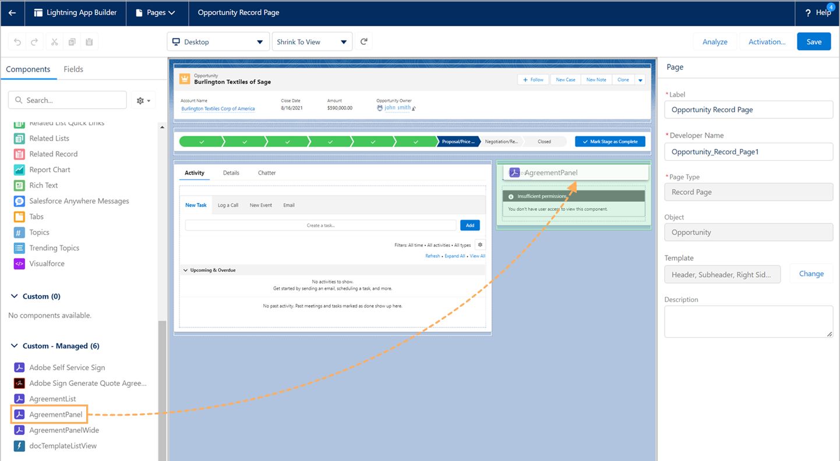This screenshot has height=461, width=840.
Task: Select the Log a Call tab
Action: coord(228,205)
